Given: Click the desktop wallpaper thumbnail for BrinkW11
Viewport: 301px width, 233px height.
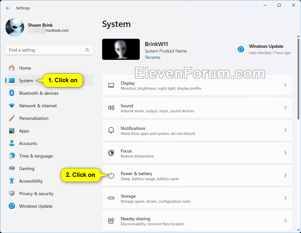Looking at the screenshot, I should tap(121, 49).
